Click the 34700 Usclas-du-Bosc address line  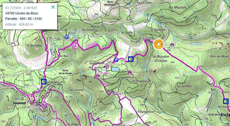point(22,13)
